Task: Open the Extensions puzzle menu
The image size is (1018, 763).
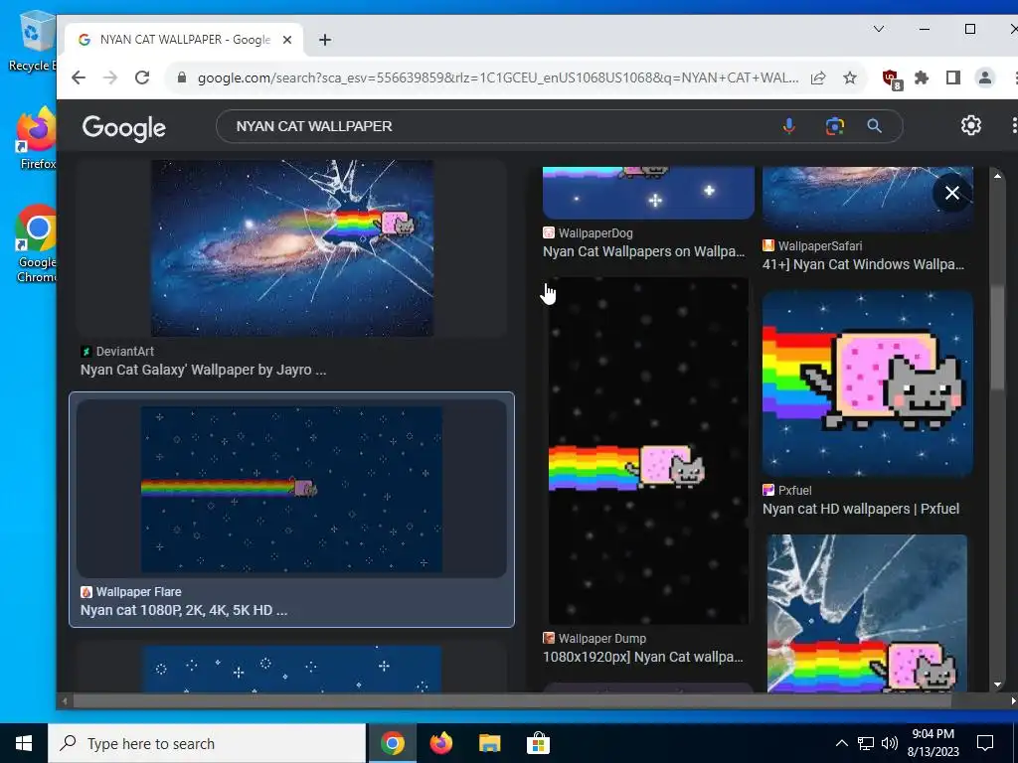Action: click(x=922, y=77)
